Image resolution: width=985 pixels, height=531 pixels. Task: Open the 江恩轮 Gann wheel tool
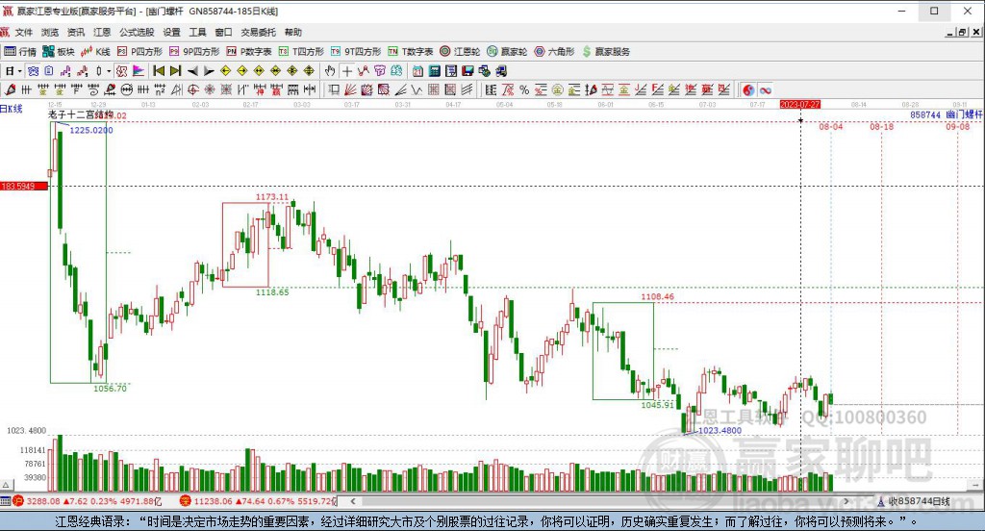(x=460, y=52)
